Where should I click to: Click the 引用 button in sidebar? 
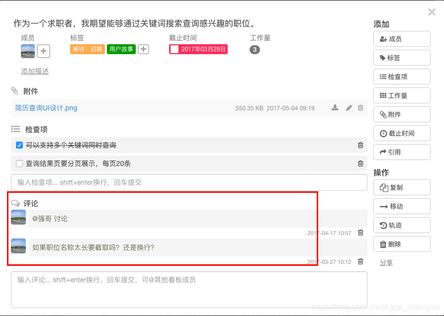(x=402, y=152)
